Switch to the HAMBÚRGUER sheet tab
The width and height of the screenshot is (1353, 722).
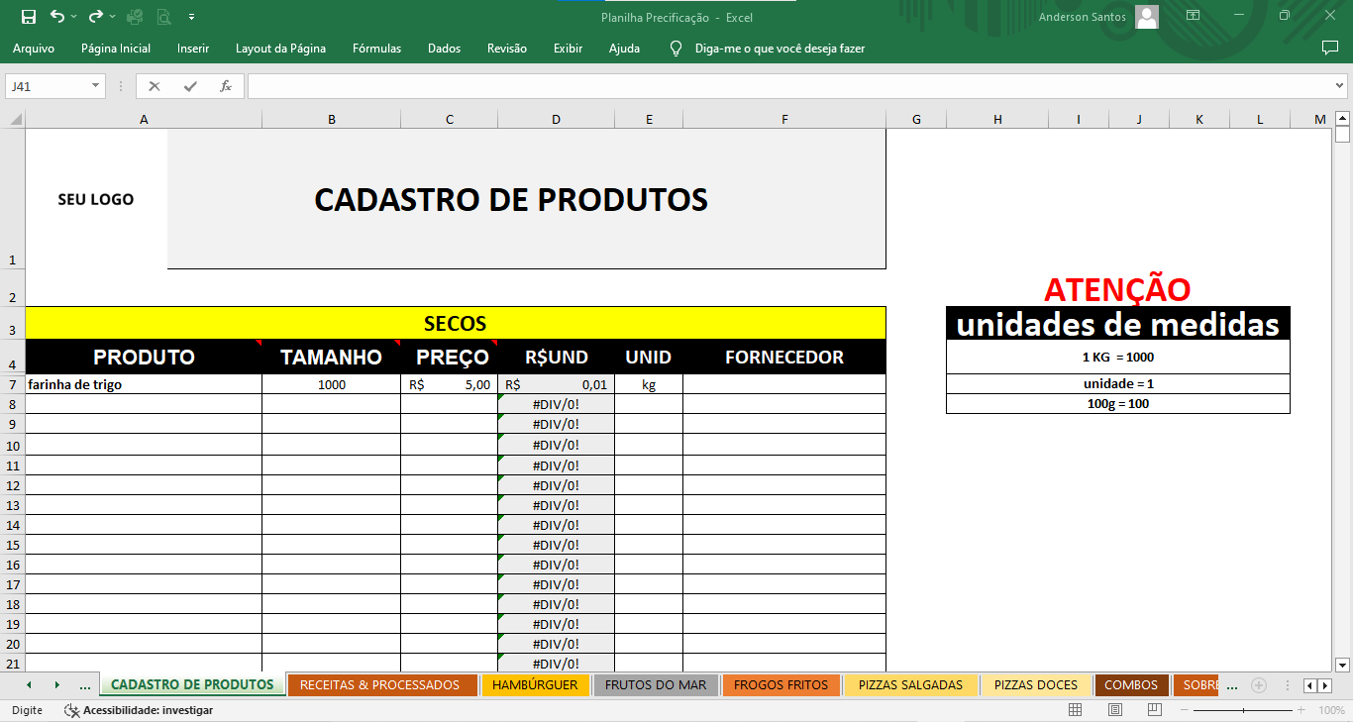point(535,685)
